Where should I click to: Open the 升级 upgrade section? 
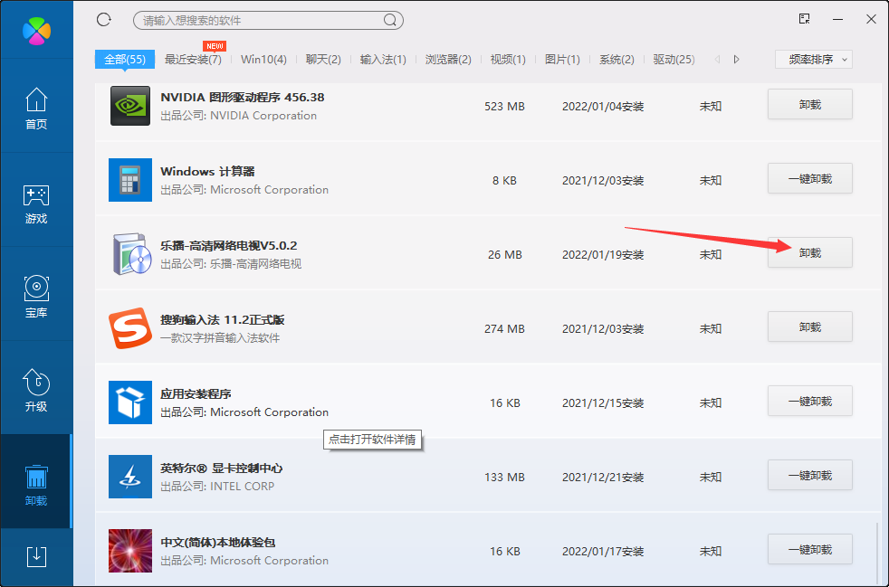[x=36, y=391]
